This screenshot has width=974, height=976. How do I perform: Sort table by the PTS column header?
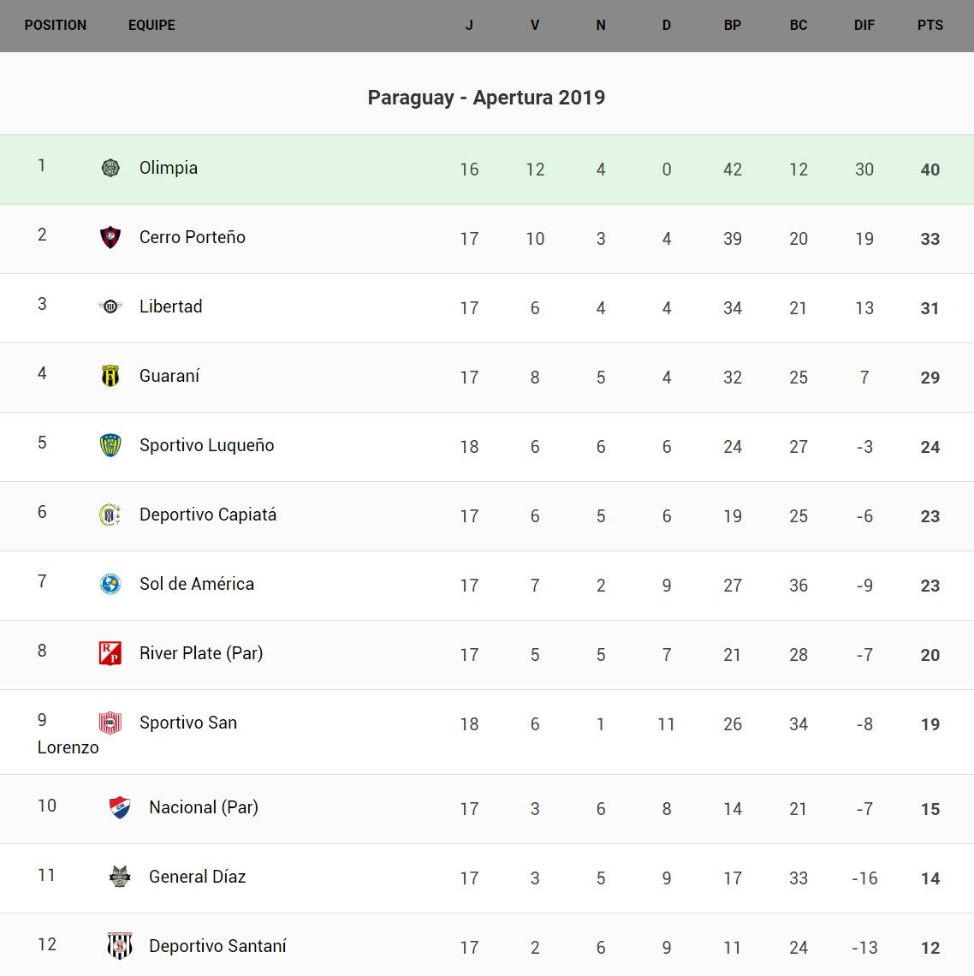(x=930, y=26)
